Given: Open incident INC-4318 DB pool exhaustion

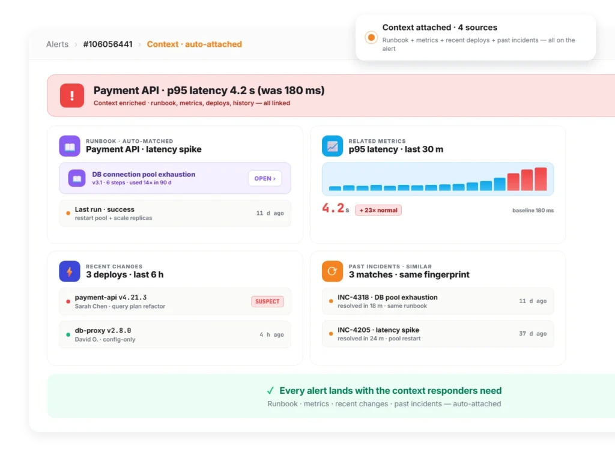Looking at the screenshot, I should coord(438,301).
